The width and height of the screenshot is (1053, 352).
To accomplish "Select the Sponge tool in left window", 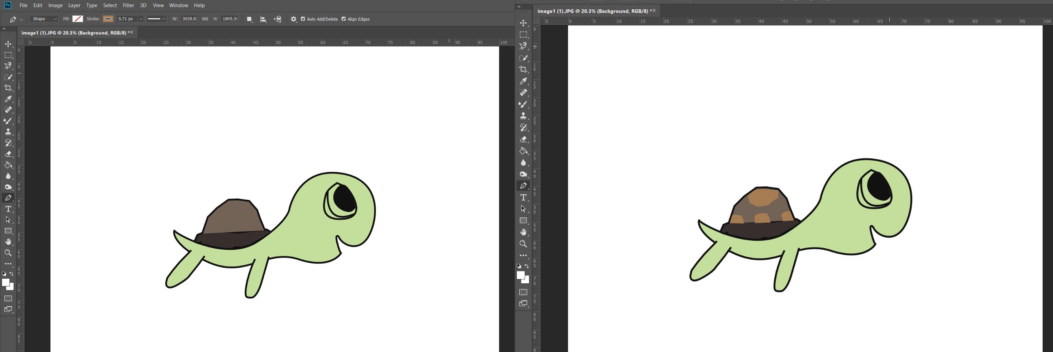I will point(8,187).
